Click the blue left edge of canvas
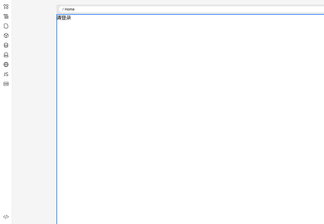Screen dimensions: 324x224 click(57, 121)
